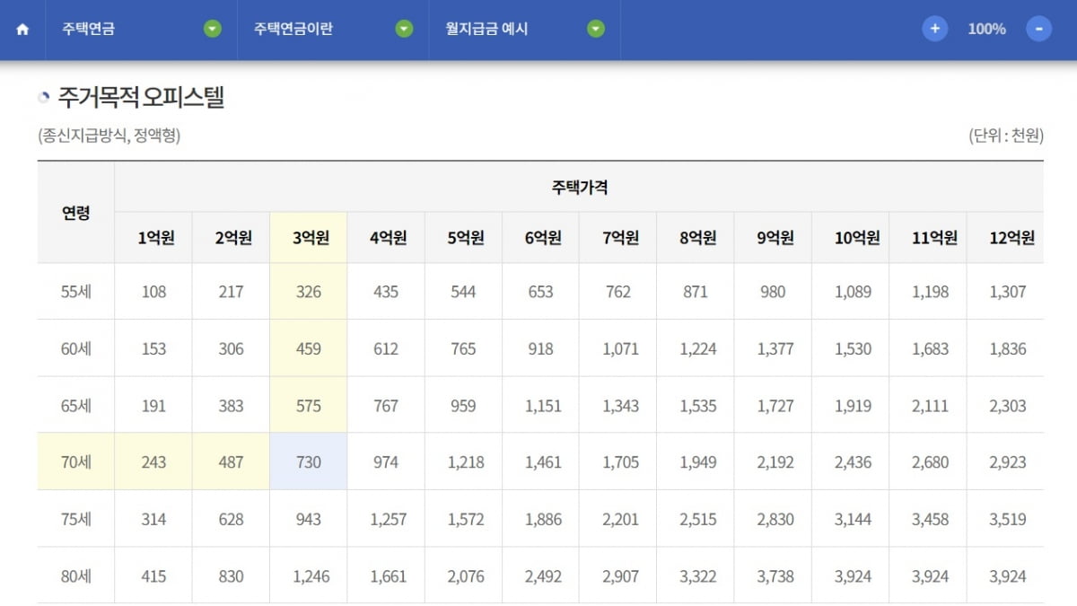
Task: Click the highlighted 730 cell
Action: coord(309,462)
